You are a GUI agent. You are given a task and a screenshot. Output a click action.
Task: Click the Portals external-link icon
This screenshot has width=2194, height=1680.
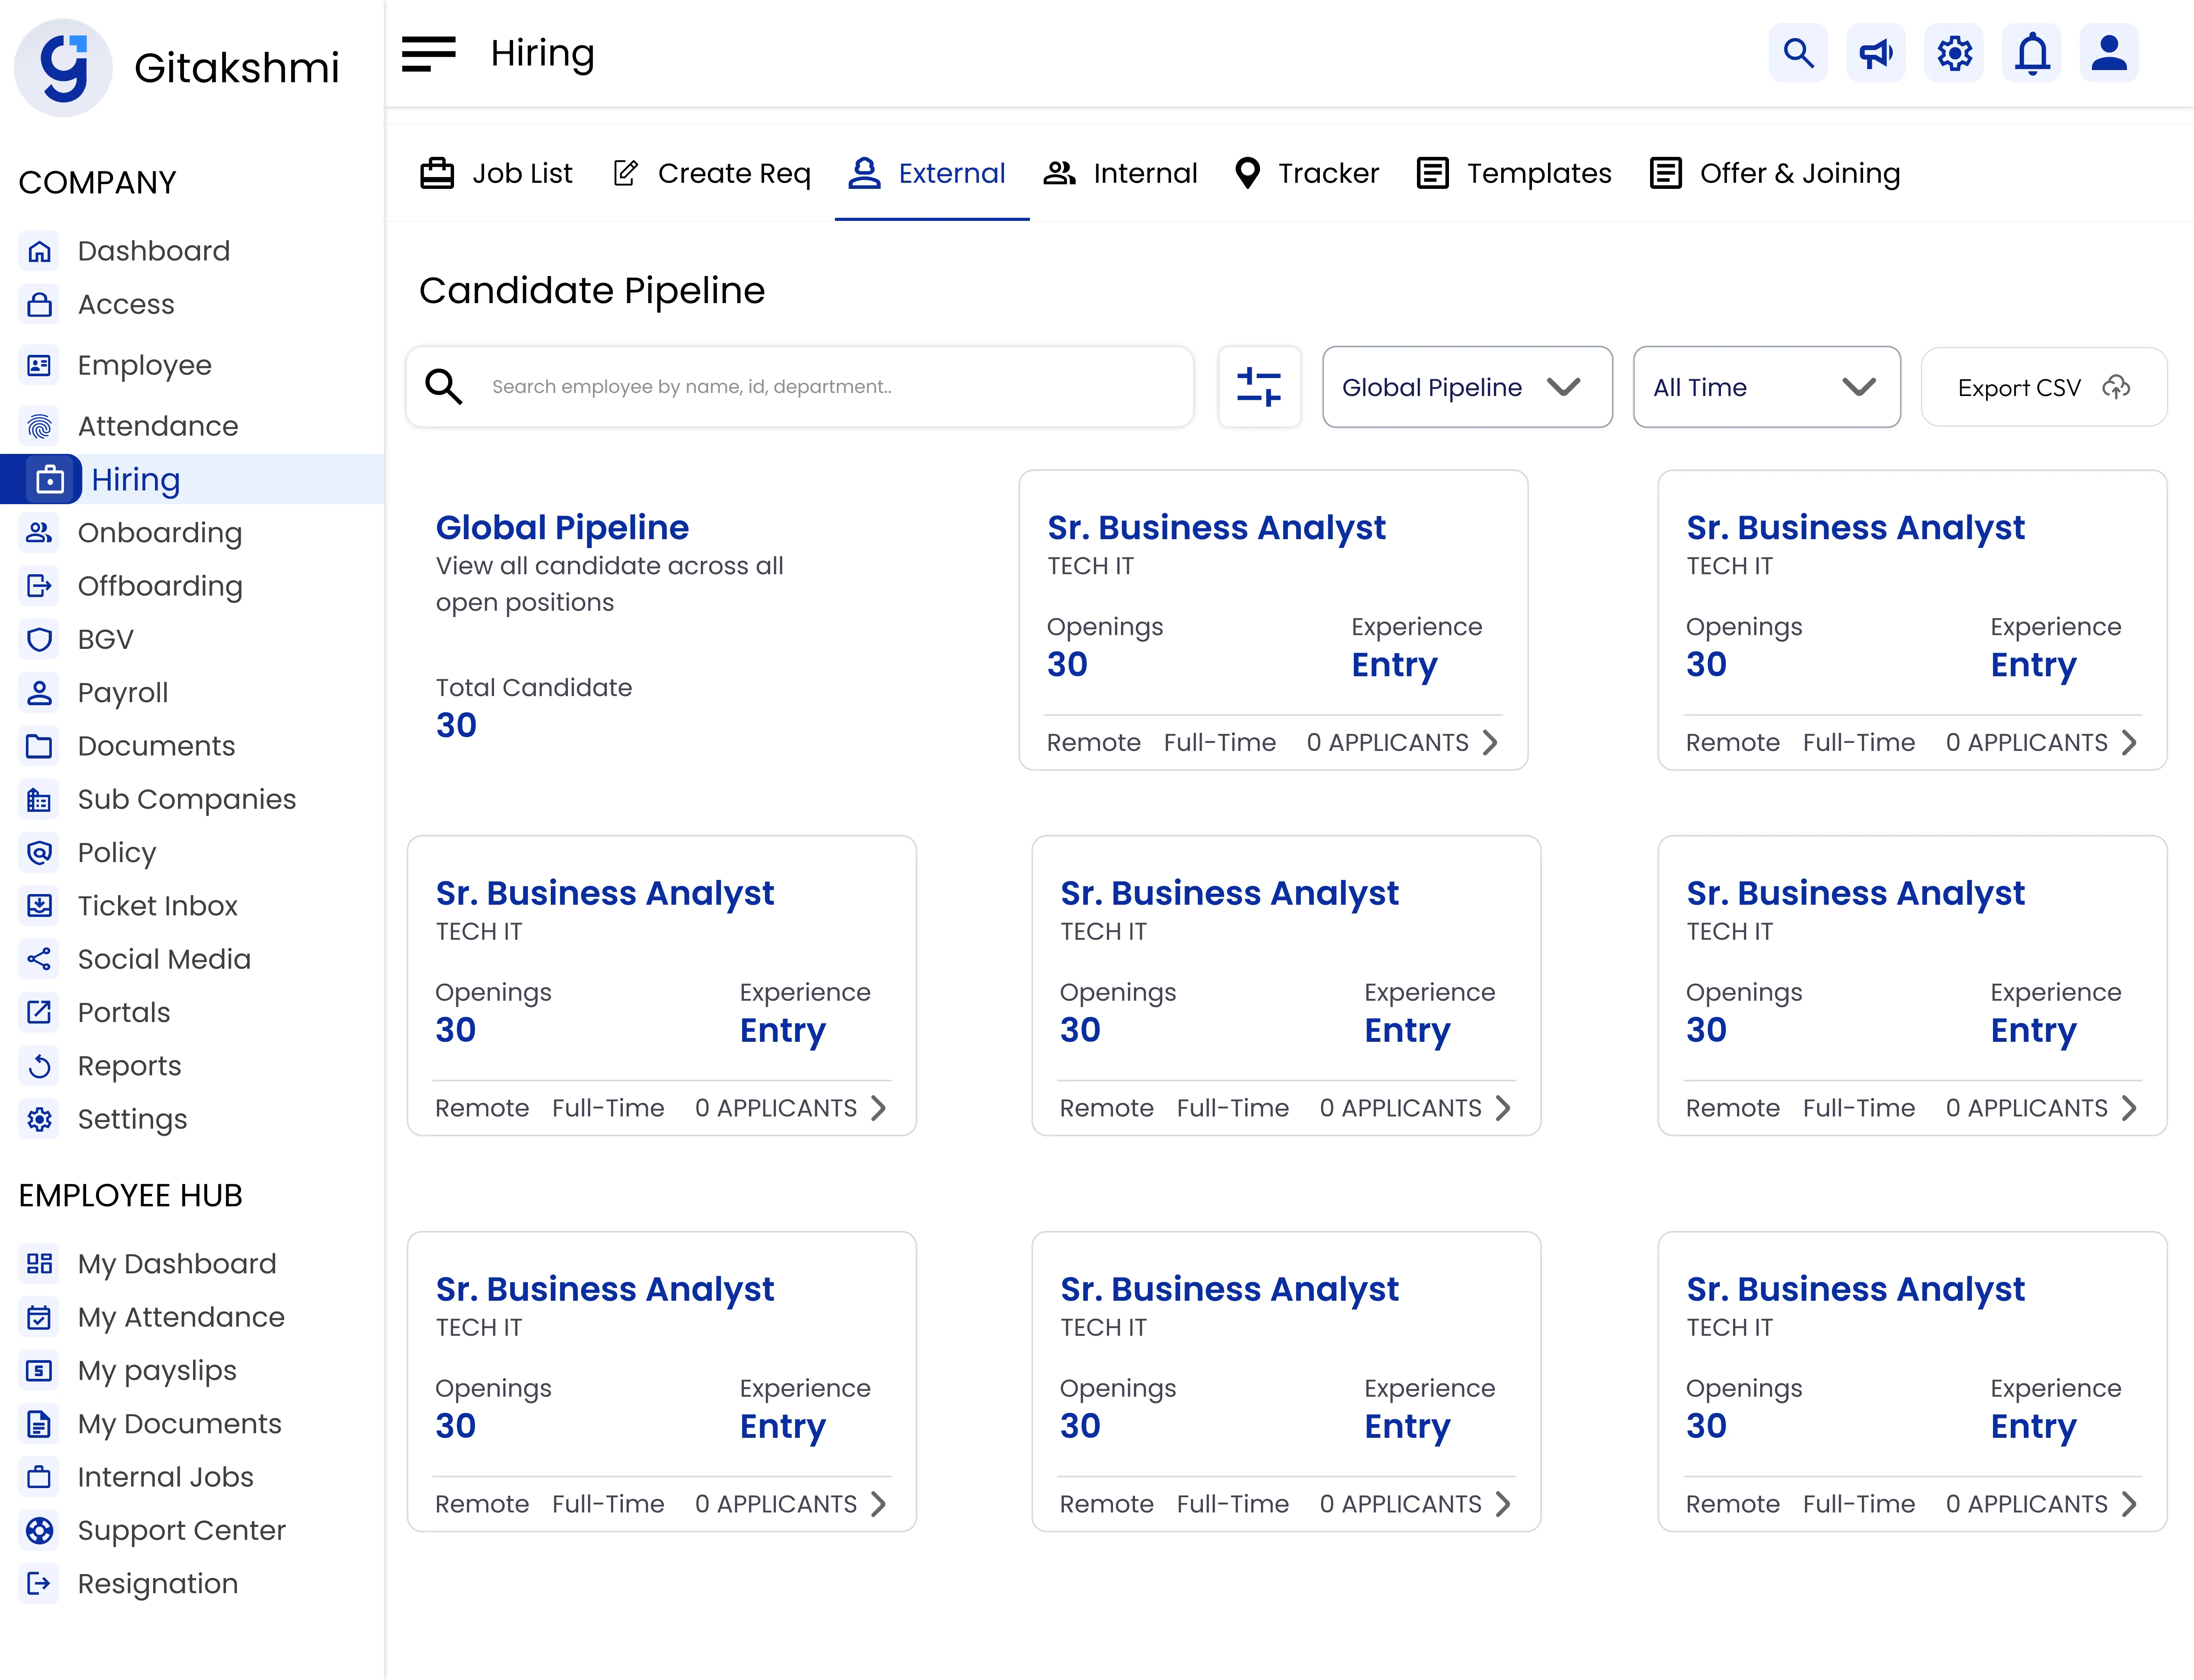pos(39,1012)
